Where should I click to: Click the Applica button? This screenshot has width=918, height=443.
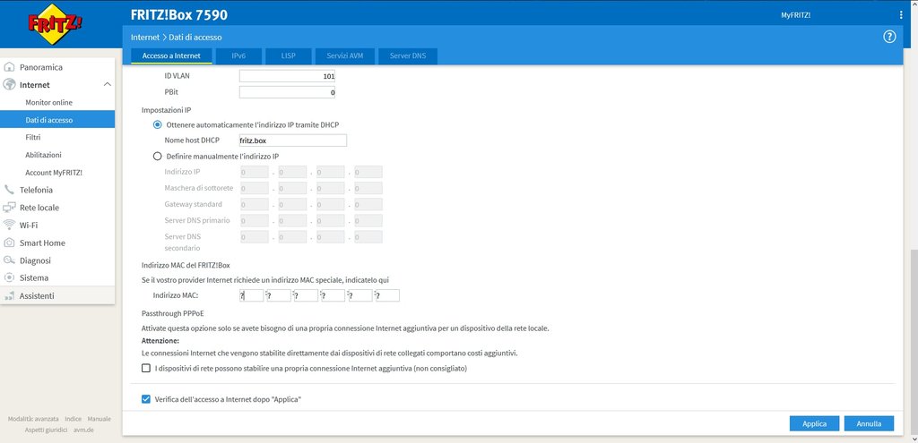pos(814,423)
